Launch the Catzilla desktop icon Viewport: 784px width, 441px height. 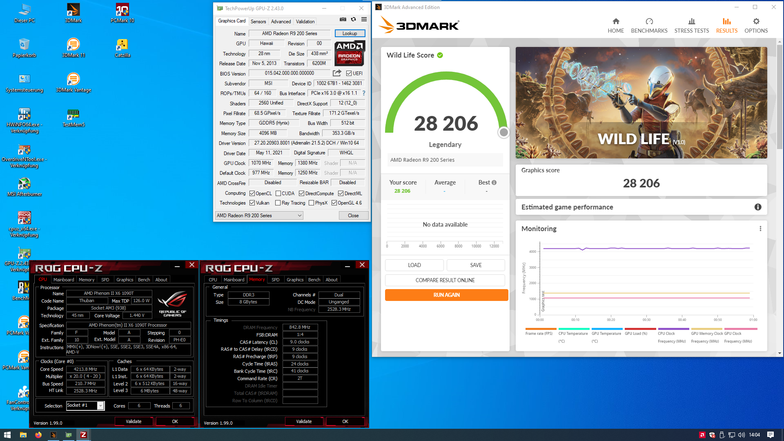tap(122, 48)
